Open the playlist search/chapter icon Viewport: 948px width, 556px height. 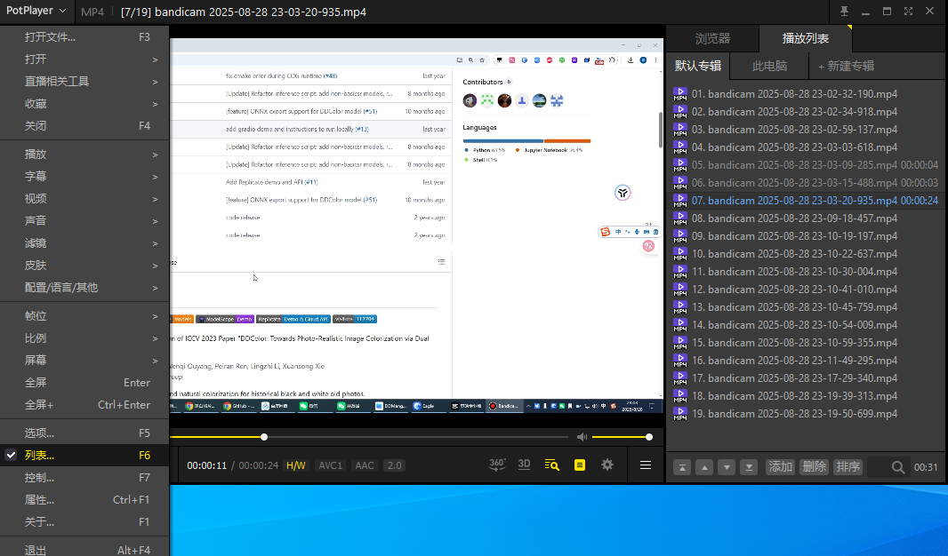pos(552,465)
